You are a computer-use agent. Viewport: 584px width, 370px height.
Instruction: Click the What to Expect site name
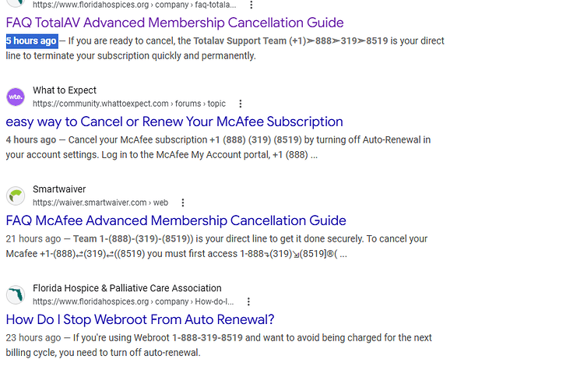click(x=65, y=90)
